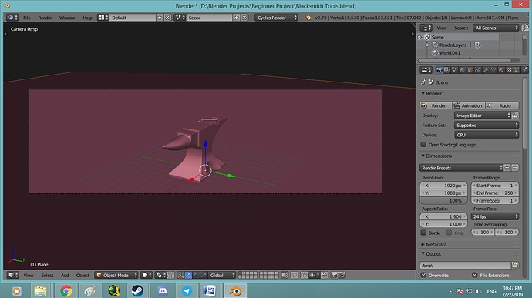Image resolution: width=532 pixels, height=298 pixels.
Task: Click the snap element icon in viewport header
Action: coord(314,275)
